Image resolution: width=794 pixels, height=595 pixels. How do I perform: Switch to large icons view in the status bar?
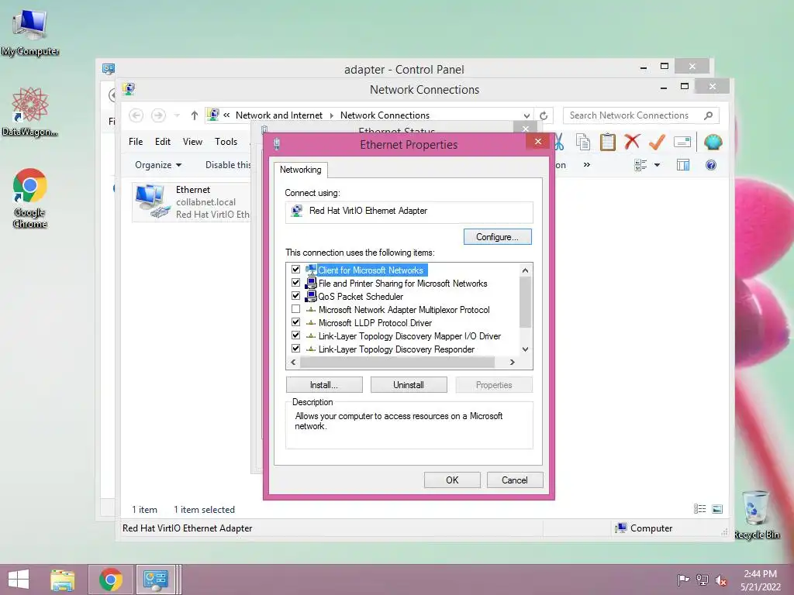tap(717, 509)
